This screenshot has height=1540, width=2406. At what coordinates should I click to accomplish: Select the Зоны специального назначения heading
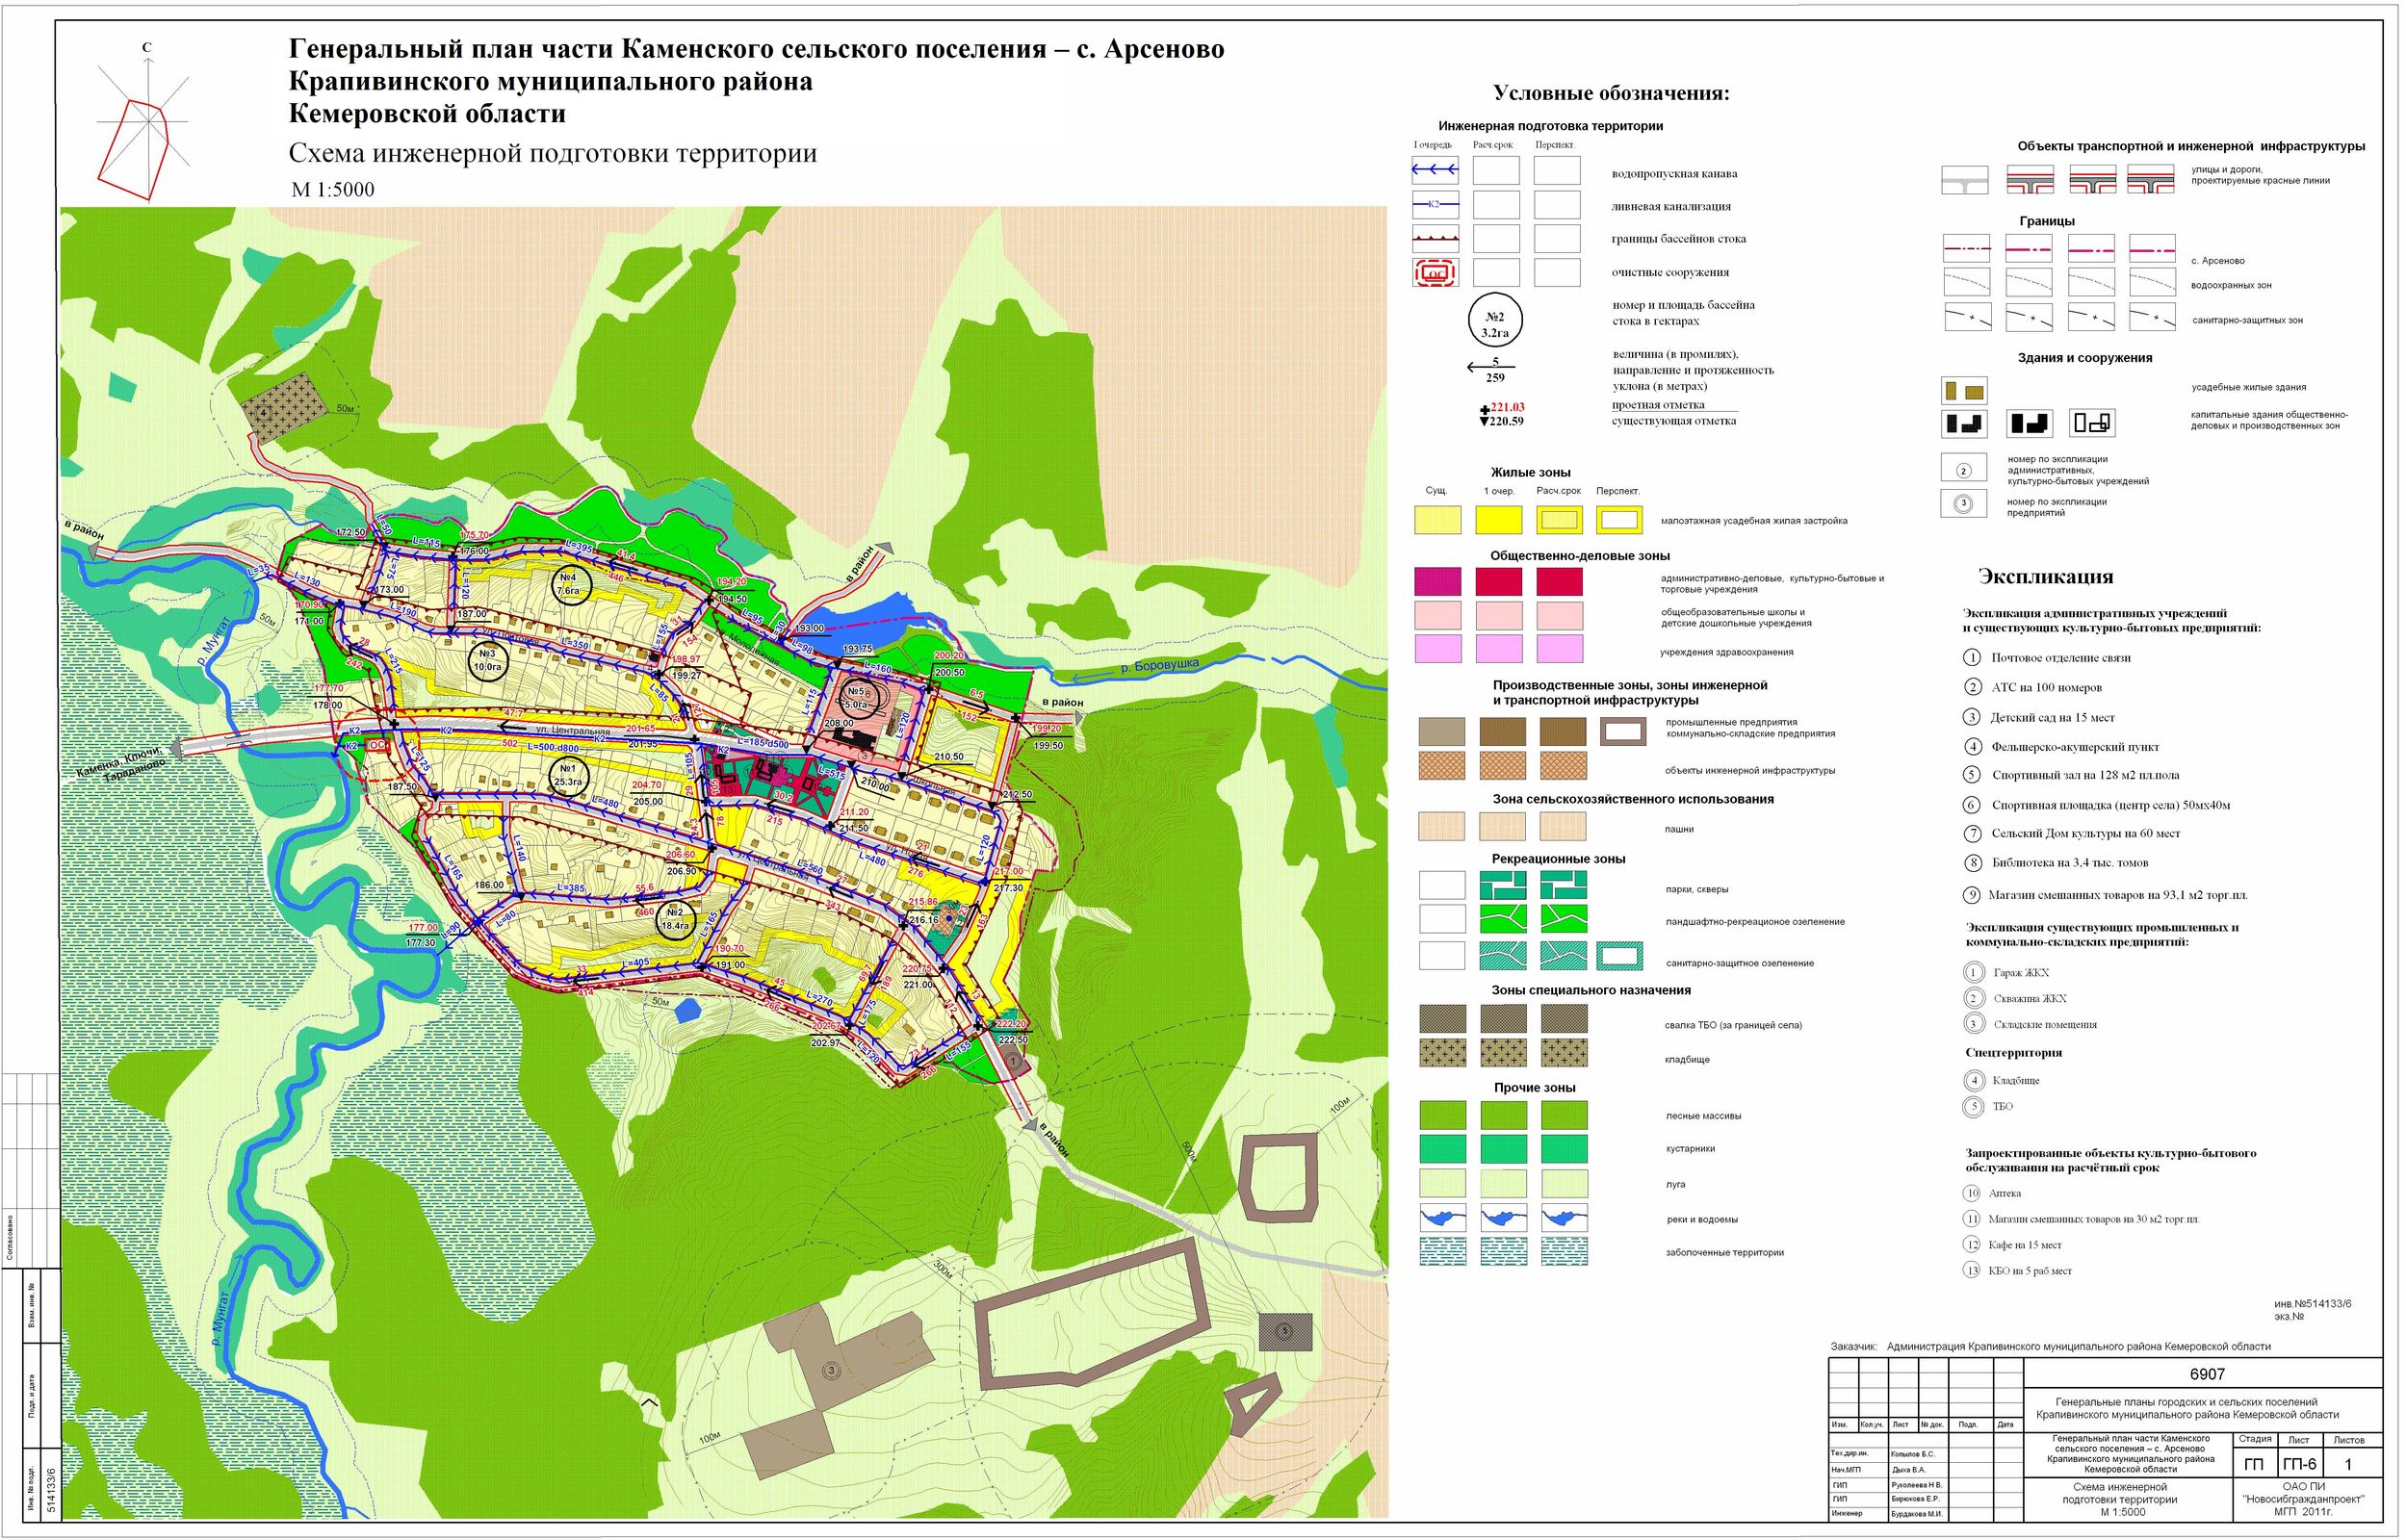coord(1591,990)
